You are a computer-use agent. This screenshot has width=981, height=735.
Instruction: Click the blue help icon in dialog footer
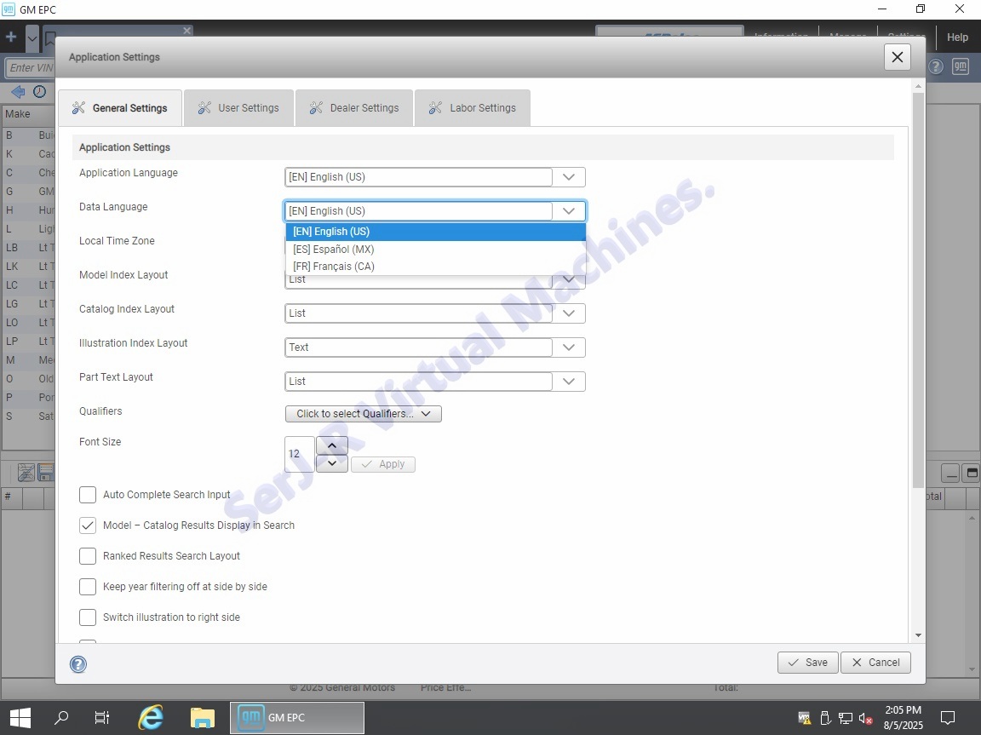click(78, 663)
